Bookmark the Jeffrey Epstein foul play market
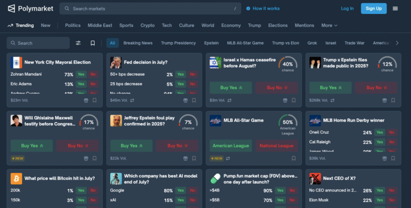411x208 pixels. pos(194,158)
